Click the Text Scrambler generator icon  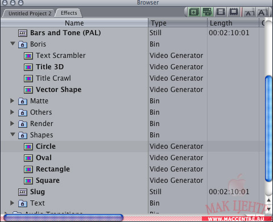click(x=28, y=56)
